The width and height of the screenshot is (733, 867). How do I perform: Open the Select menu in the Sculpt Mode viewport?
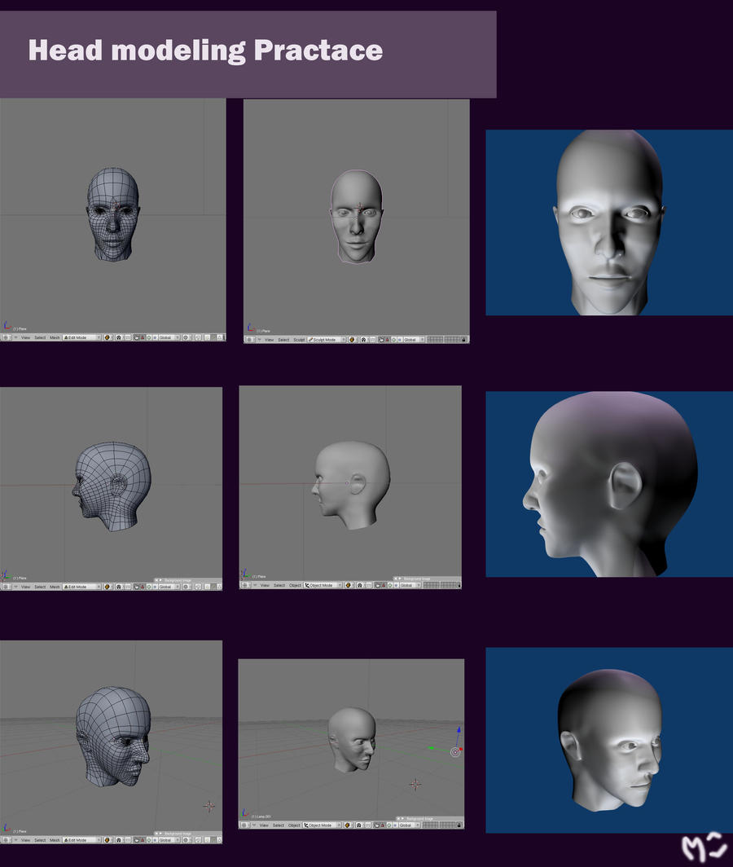click(283, 340)
